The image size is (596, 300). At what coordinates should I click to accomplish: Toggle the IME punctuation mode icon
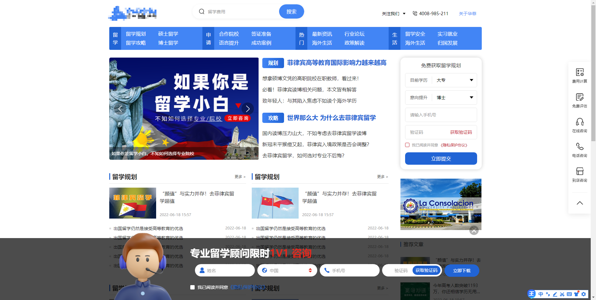pos(548,294)
